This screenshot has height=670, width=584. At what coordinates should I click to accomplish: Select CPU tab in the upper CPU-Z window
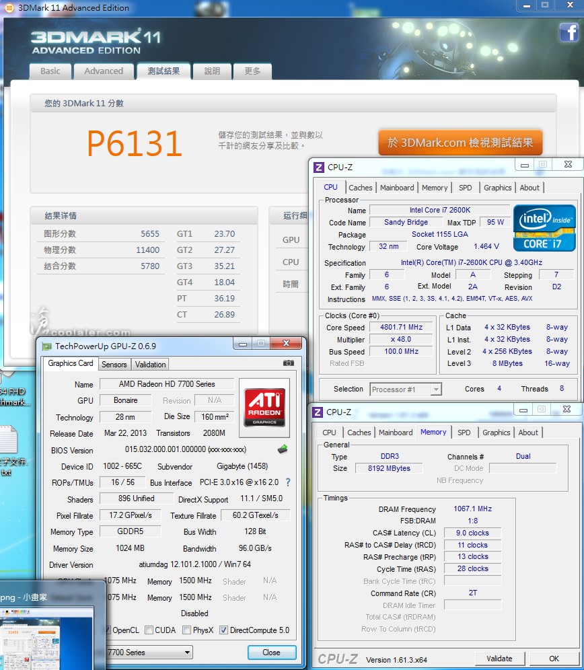pos(330,187)
